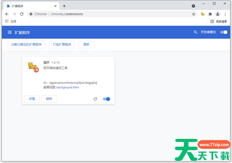Open the 阅读清单 reading list
Image resolution: width=232 pixels, height=163 pixels.
[219, 21]
